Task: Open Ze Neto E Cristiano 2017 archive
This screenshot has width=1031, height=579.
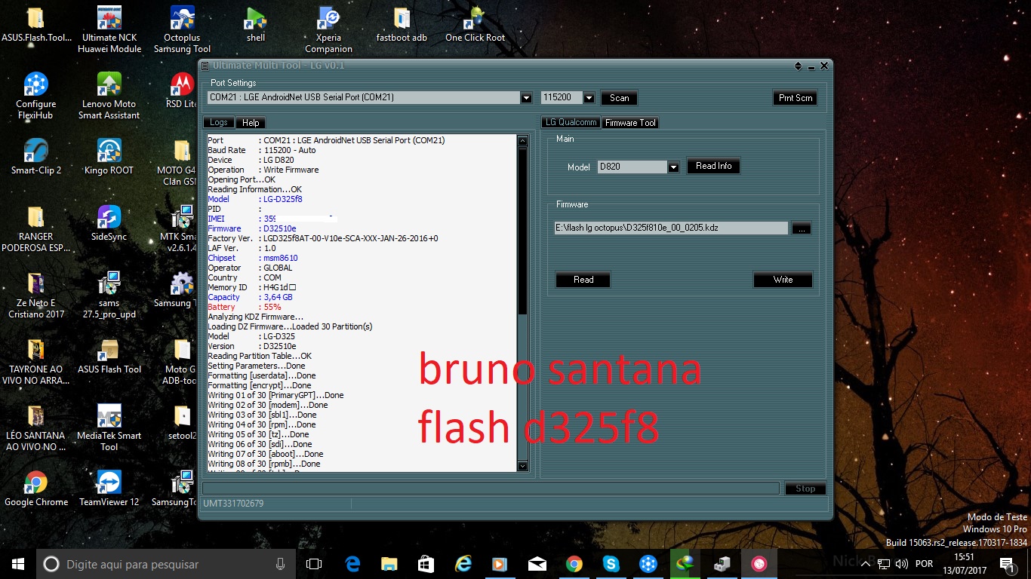Action: 36,296
